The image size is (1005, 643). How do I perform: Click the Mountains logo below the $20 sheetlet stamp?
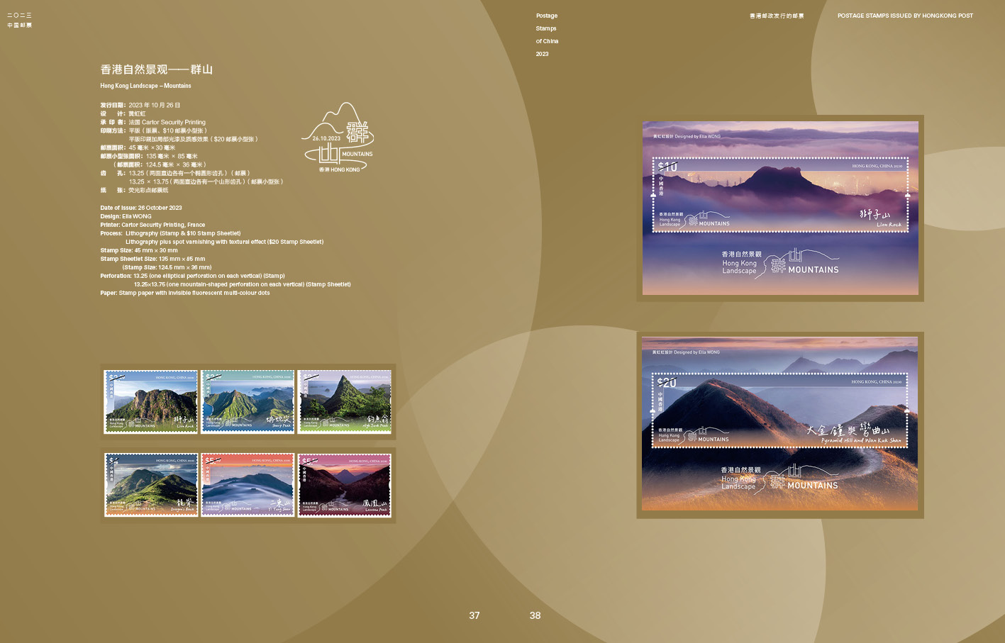(x=779, y=479)
